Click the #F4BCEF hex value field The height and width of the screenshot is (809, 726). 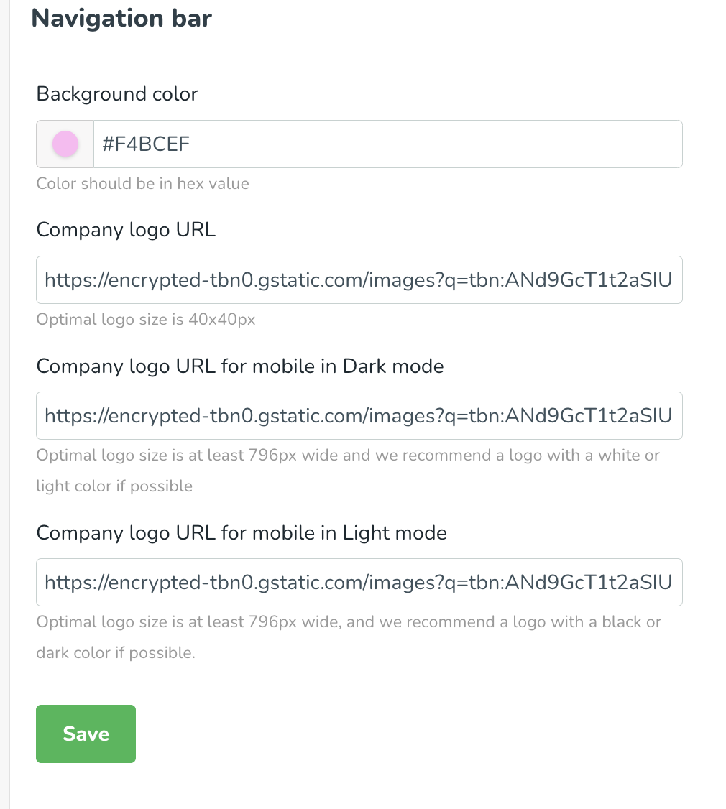point(388,144)
